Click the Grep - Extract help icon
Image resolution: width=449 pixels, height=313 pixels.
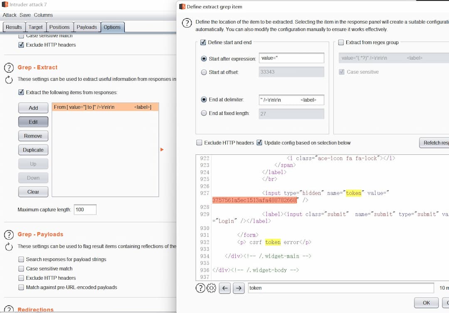point(9,67)
